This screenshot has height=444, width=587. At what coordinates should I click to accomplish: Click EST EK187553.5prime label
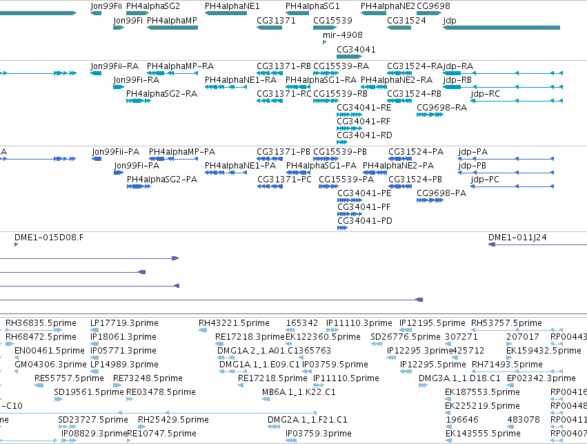(483, 392)
